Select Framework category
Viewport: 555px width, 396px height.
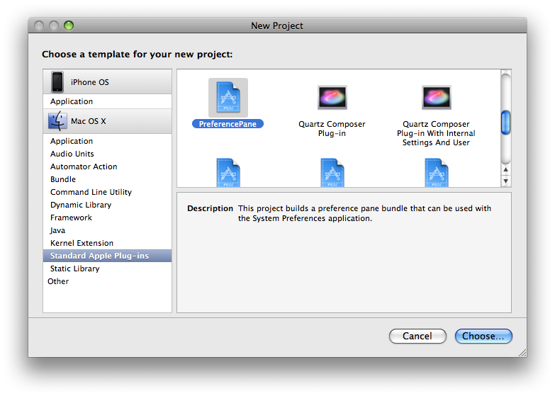tap(107, 217)
